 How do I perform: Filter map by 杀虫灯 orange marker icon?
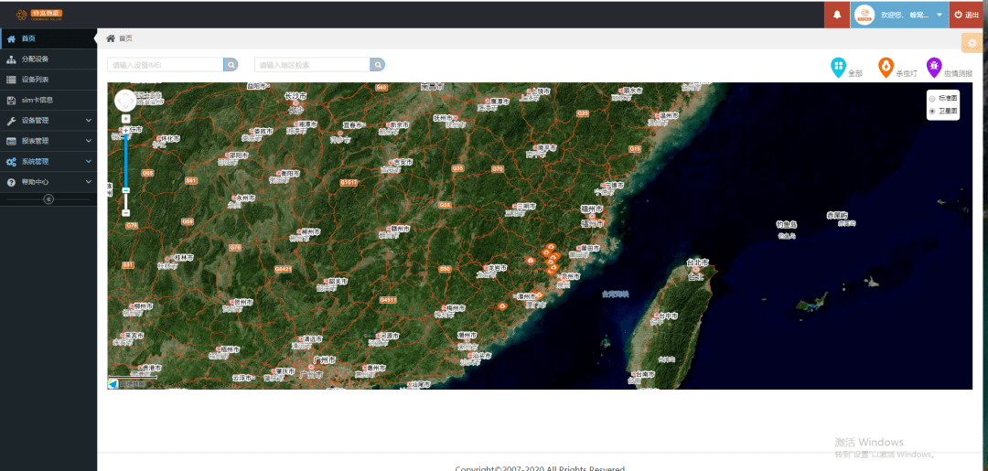point(886,67)
